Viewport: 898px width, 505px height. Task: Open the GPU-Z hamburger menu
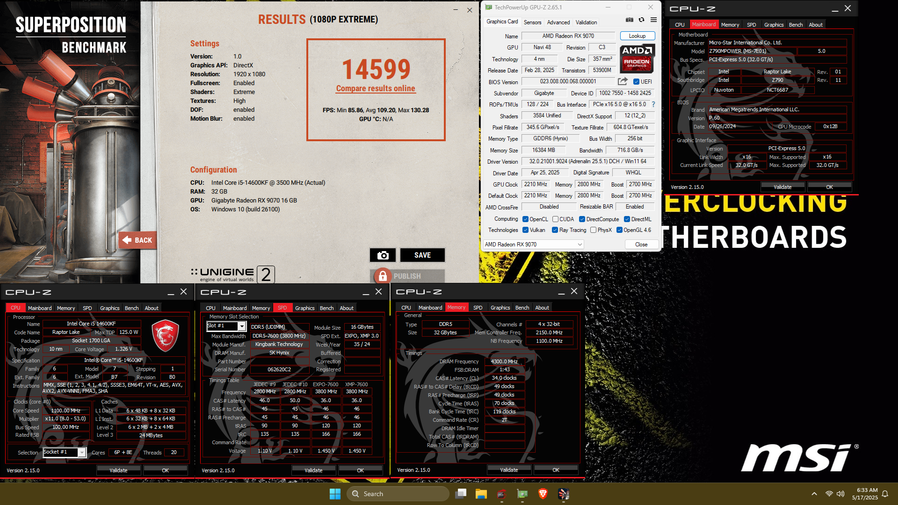654,20
